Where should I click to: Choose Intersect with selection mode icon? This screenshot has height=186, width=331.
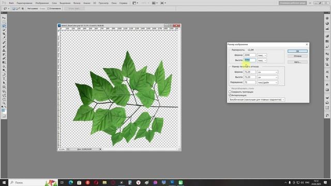22,9
